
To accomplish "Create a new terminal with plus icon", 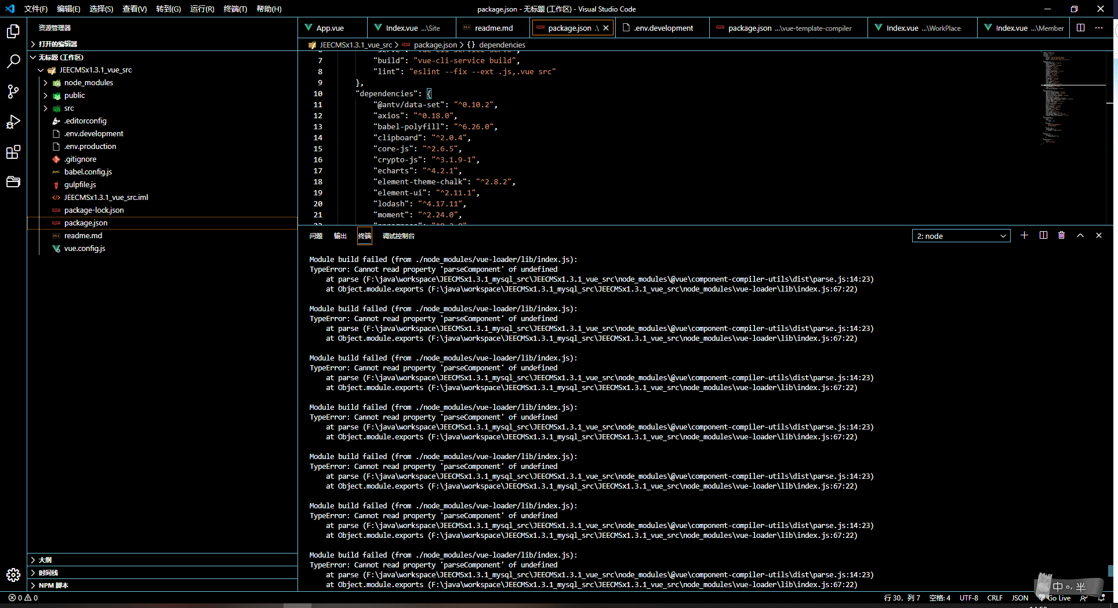I will [1024, 235].
